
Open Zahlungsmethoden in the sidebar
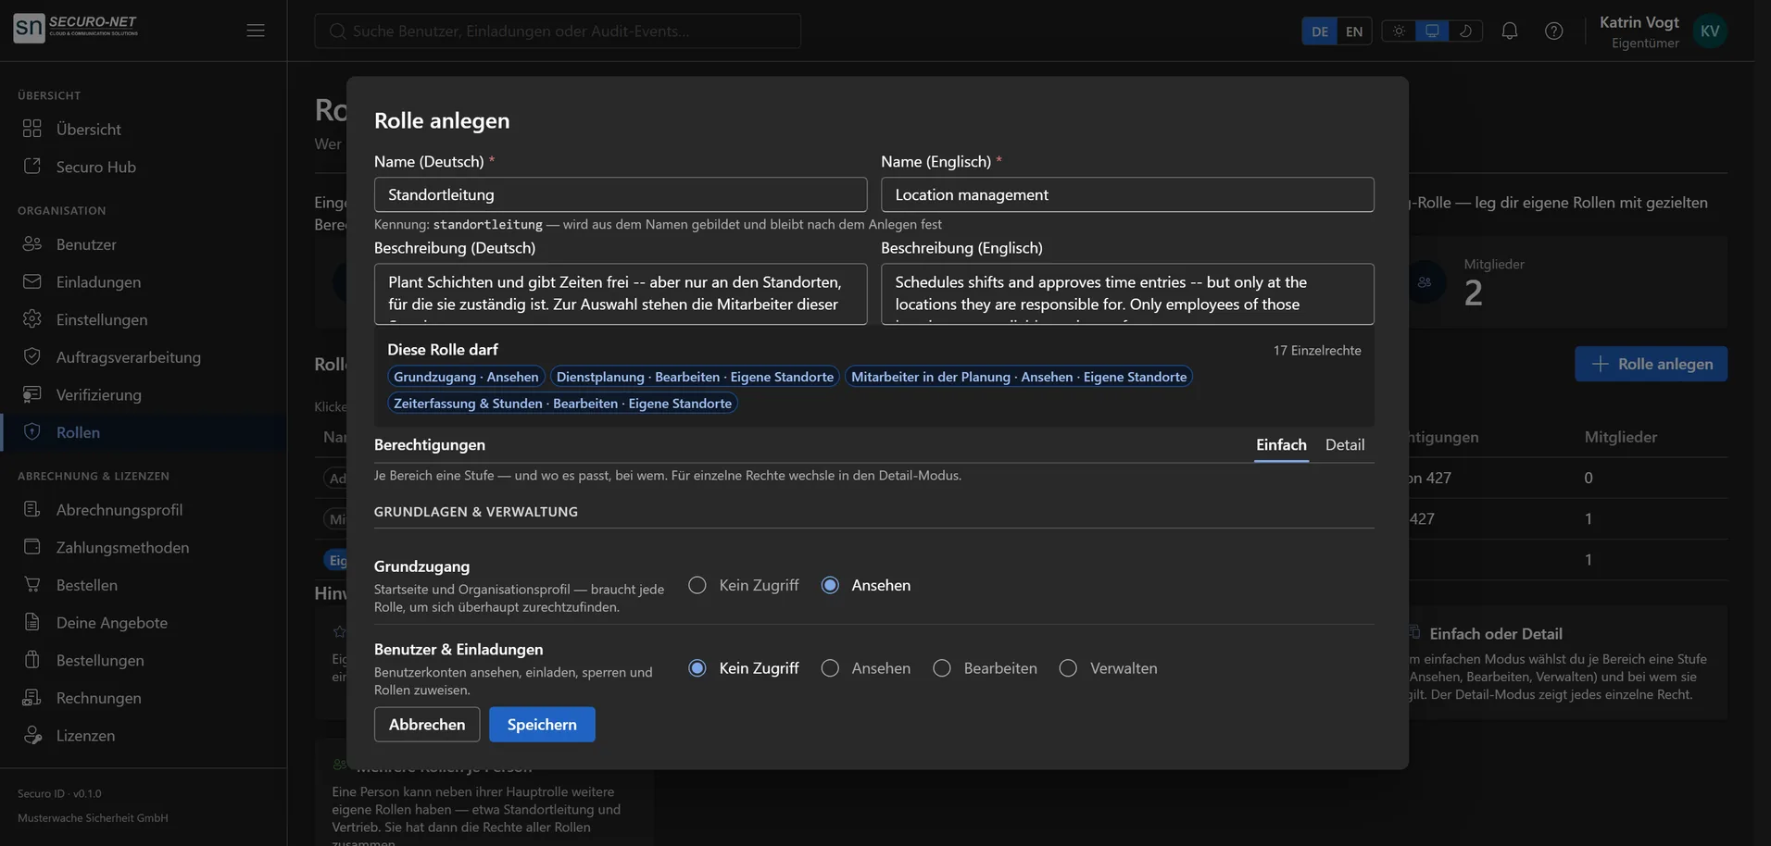pos(144,547)
